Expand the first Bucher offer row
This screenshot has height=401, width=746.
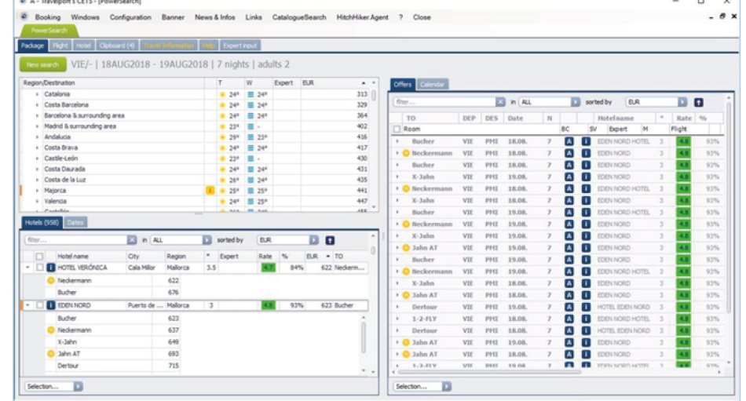pyautogui.click(x=397, y=141)
